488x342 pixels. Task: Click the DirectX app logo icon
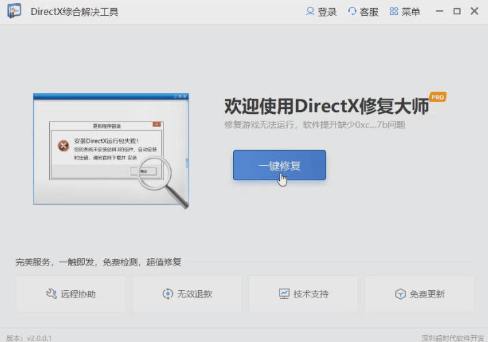pyautogui.click(x=14, y=12)
